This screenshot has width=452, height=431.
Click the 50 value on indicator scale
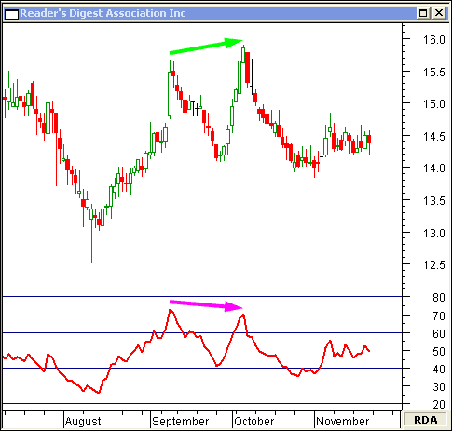[x=439, y=352]
